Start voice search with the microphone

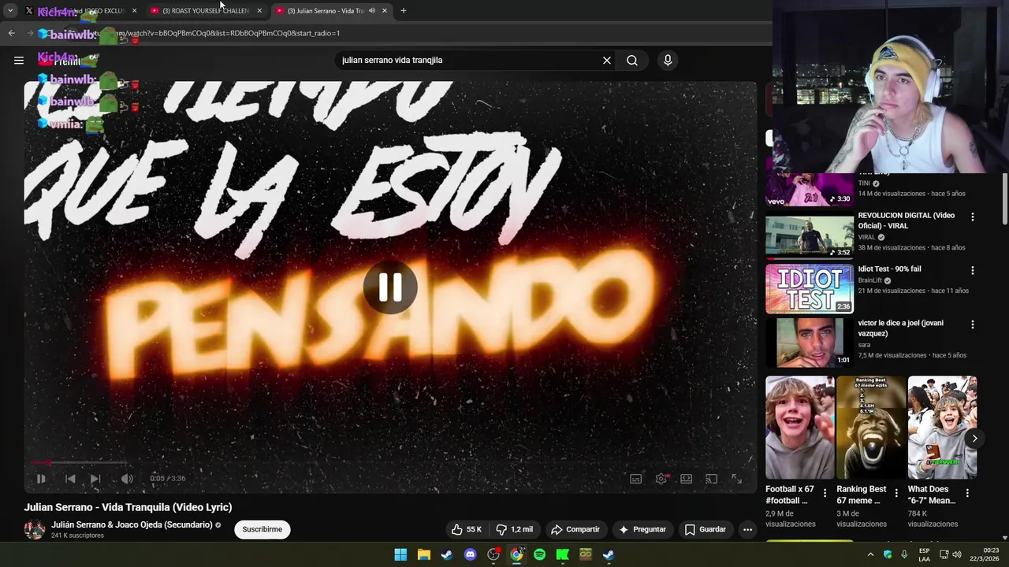coord(668,60)
